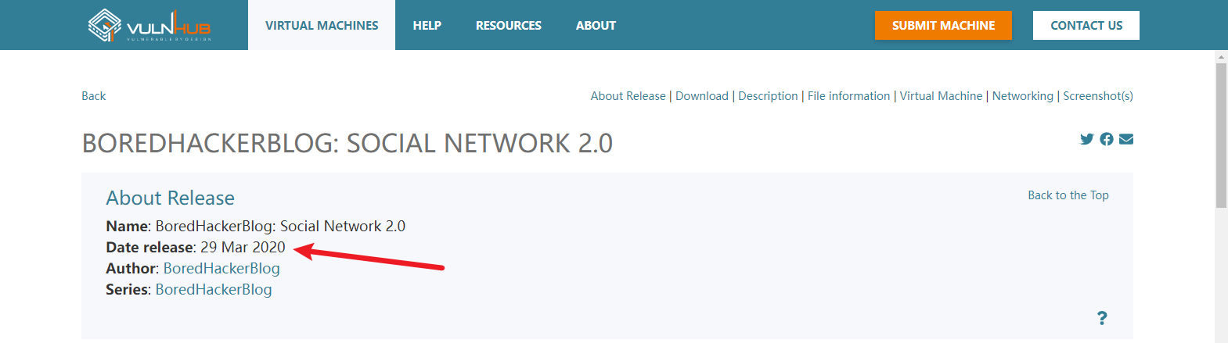Viewport: 1228px width, 343px height.
Task: Click the page vertical scrollbar thumb
Action: click(1221, 134)
